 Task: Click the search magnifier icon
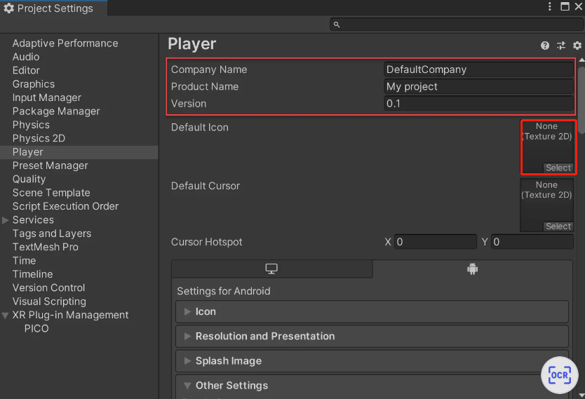[x=337, y=25]
